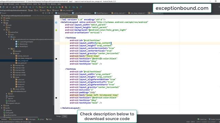
Task: Open the Project Structure icon
Action: (x=73, y=7)
